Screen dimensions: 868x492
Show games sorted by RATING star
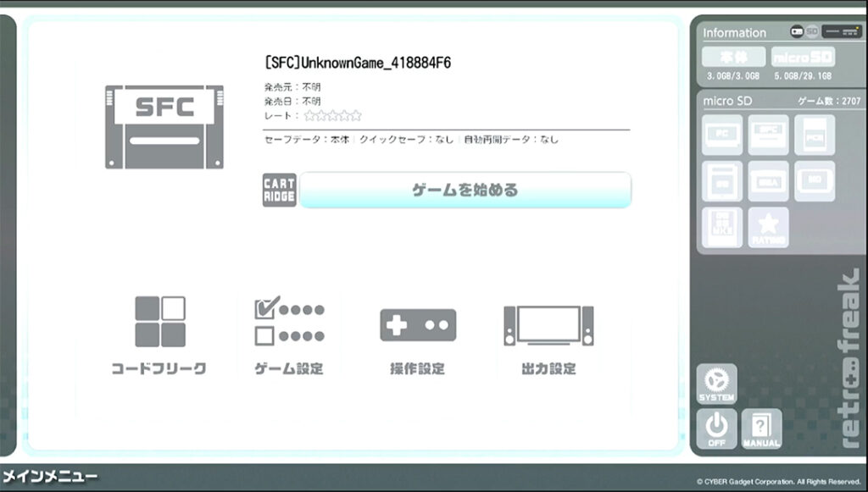click(768, 227)
